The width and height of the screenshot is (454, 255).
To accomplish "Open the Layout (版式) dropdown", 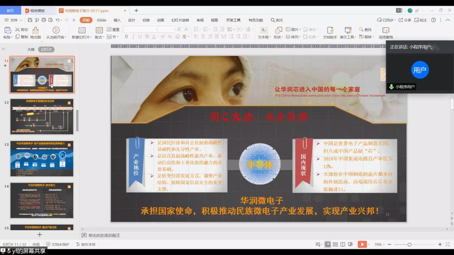I will pyautogui.click(x=99, y=37).
